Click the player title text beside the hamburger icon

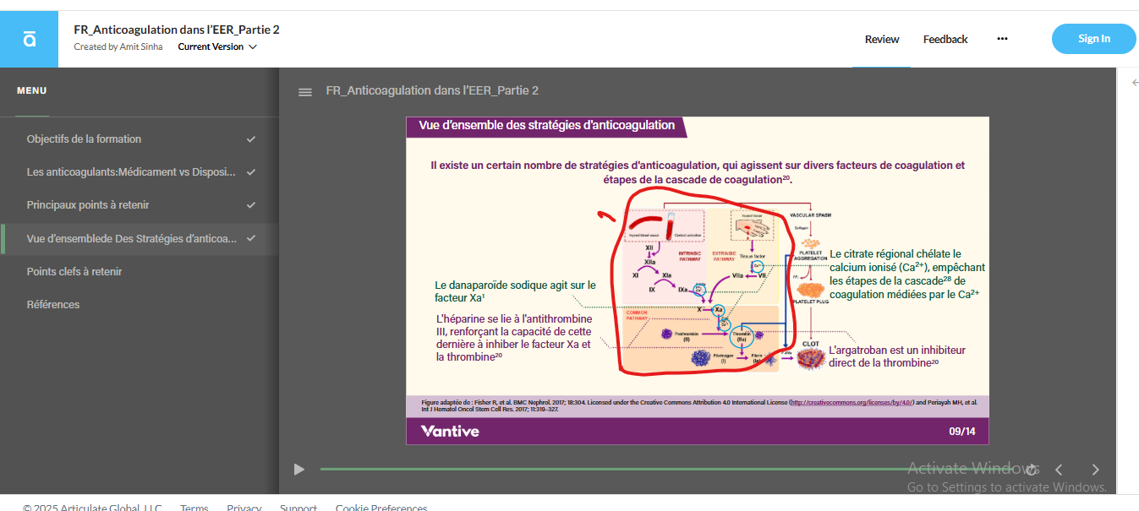[x=432, y=91]
